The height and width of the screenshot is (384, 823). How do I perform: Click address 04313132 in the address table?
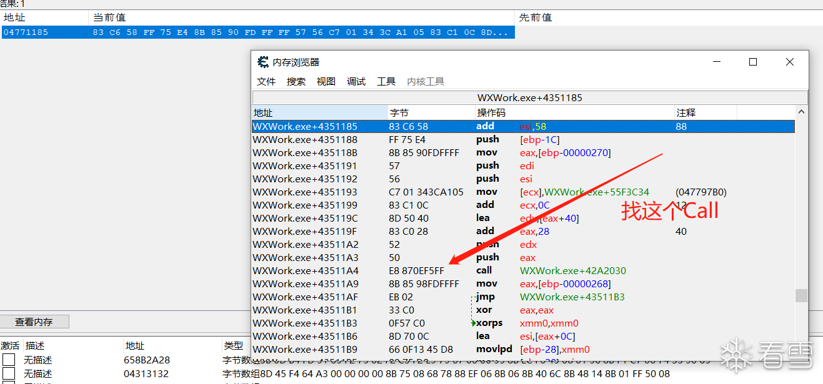[147, 374]
